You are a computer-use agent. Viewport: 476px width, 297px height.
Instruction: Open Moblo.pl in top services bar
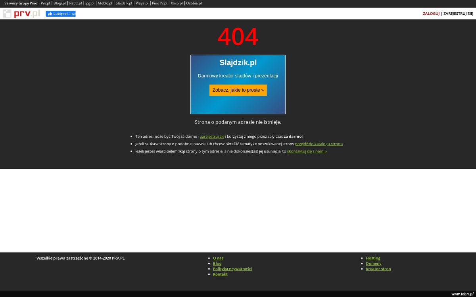coord(105,3)
